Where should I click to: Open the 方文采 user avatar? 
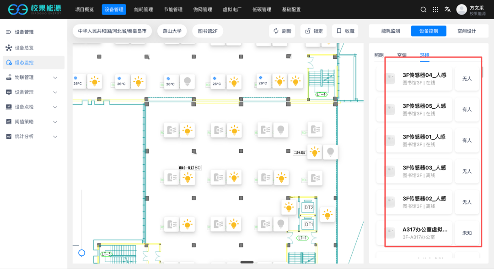[462, 10]
